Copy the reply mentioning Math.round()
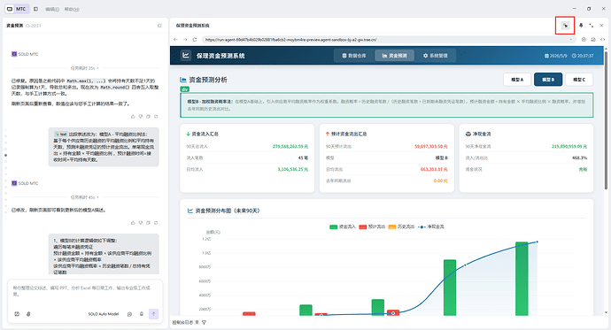611x330 pixels. click(148, 117)
